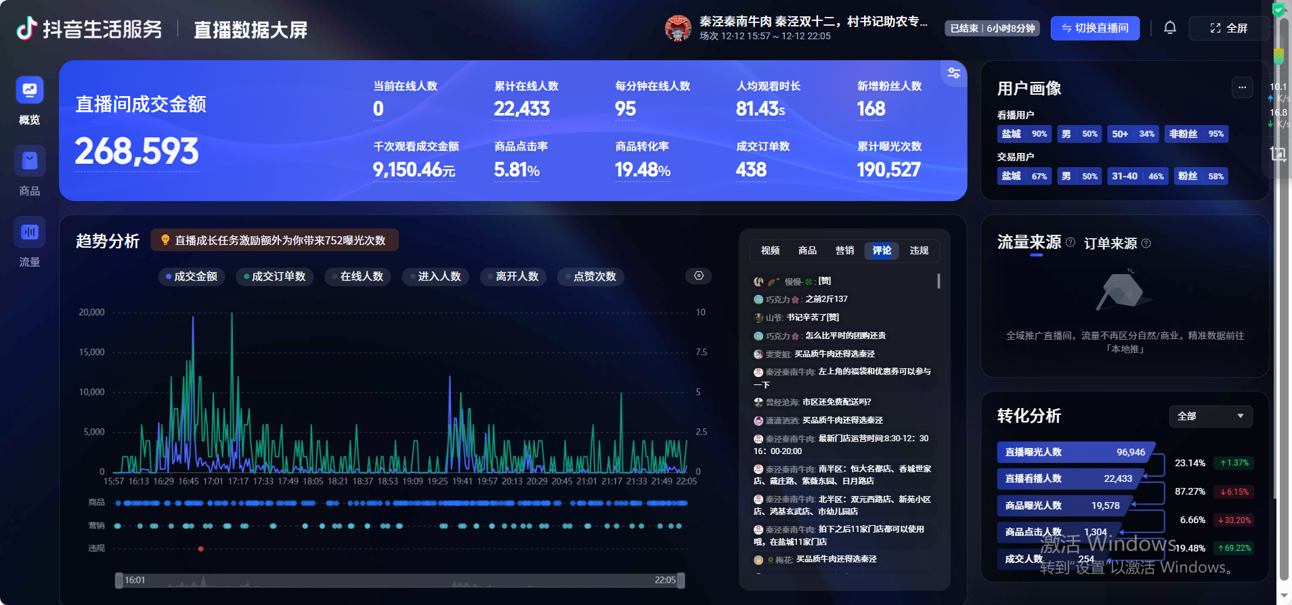Click the 16:01 timeline range slider handle

(x=119, y=580)
